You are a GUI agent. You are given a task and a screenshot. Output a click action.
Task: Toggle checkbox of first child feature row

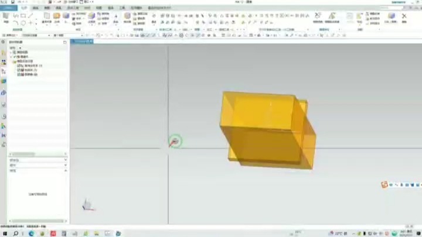click(x=19, y=66)
